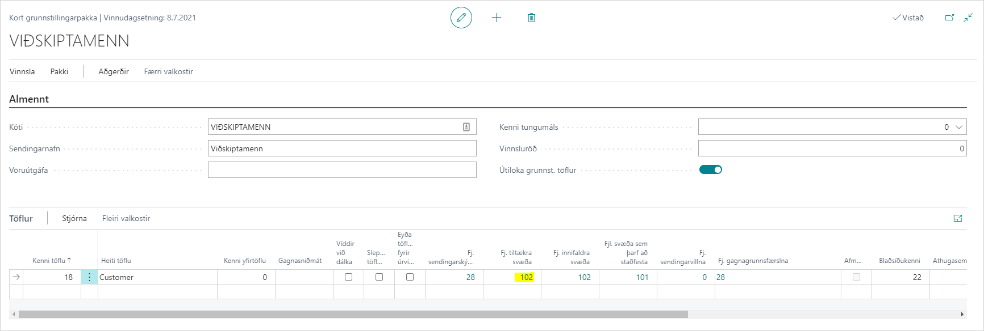Collapse the Almennt section heading
This screenshot has height=331, width=984.
coord(29,99)
